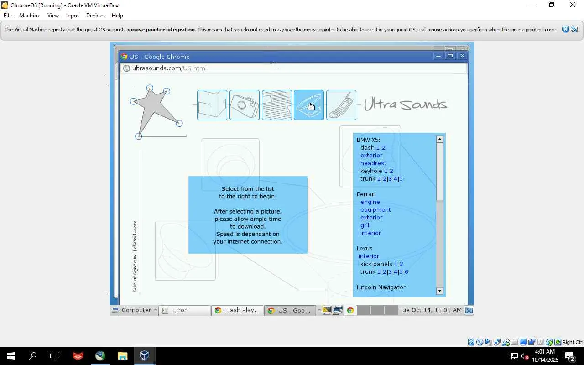Switch to the Flash Player window in the panel

[x=238, y=310]
